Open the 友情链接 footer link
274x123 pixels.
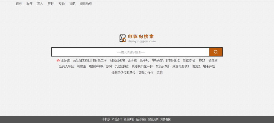(165, 119)
